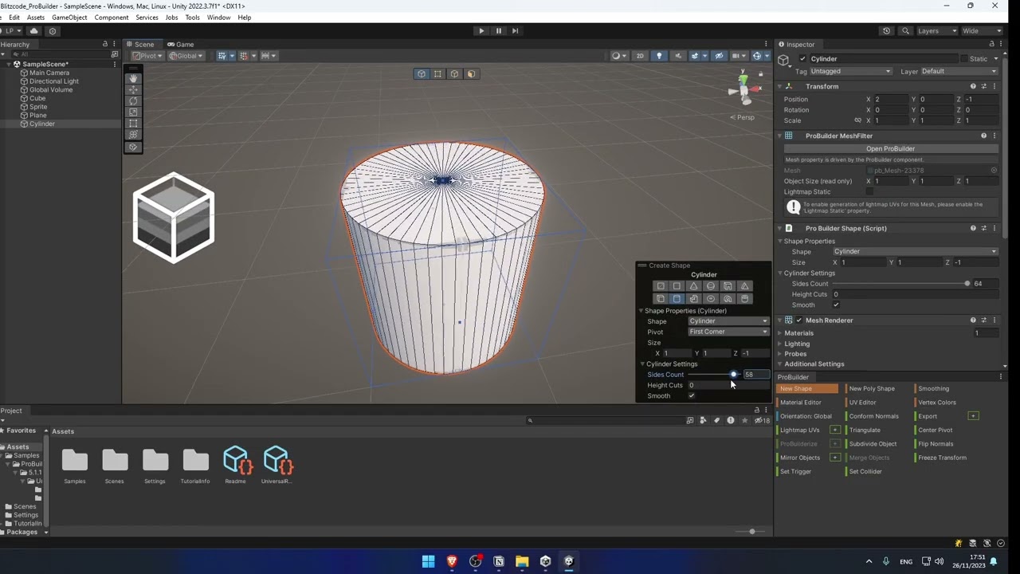The width and height of the screenshot is (1020, 574).
Task: Click the Windows Start button
Action: [429, 561]
